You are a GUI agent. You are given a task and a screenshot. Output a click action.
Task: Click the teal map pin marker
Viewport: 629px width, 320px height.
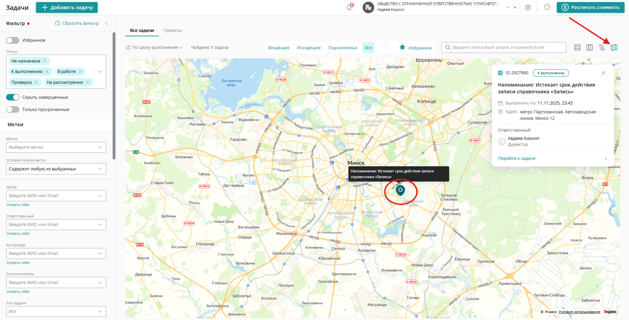[x=401, y=191]
